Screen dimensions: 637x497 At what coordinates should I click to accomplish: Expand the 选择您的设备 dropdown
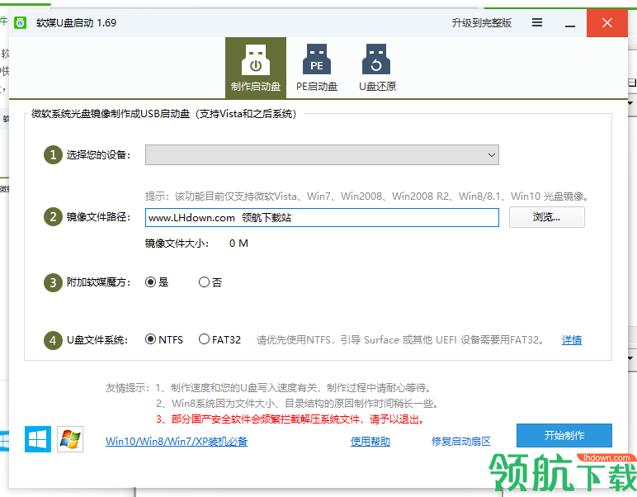tap(322, 155)
